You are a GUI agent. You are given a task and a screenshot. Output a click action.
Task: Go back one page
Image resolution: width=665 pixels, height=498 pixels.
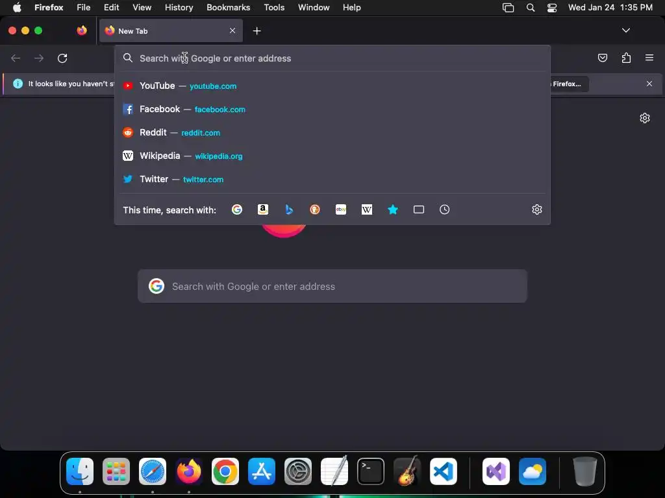(16, 58)
